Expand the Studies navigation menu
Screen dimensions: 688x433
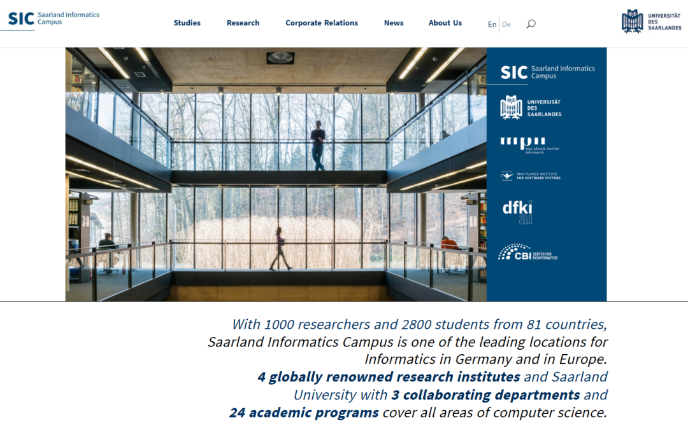(x=187, y=23)
